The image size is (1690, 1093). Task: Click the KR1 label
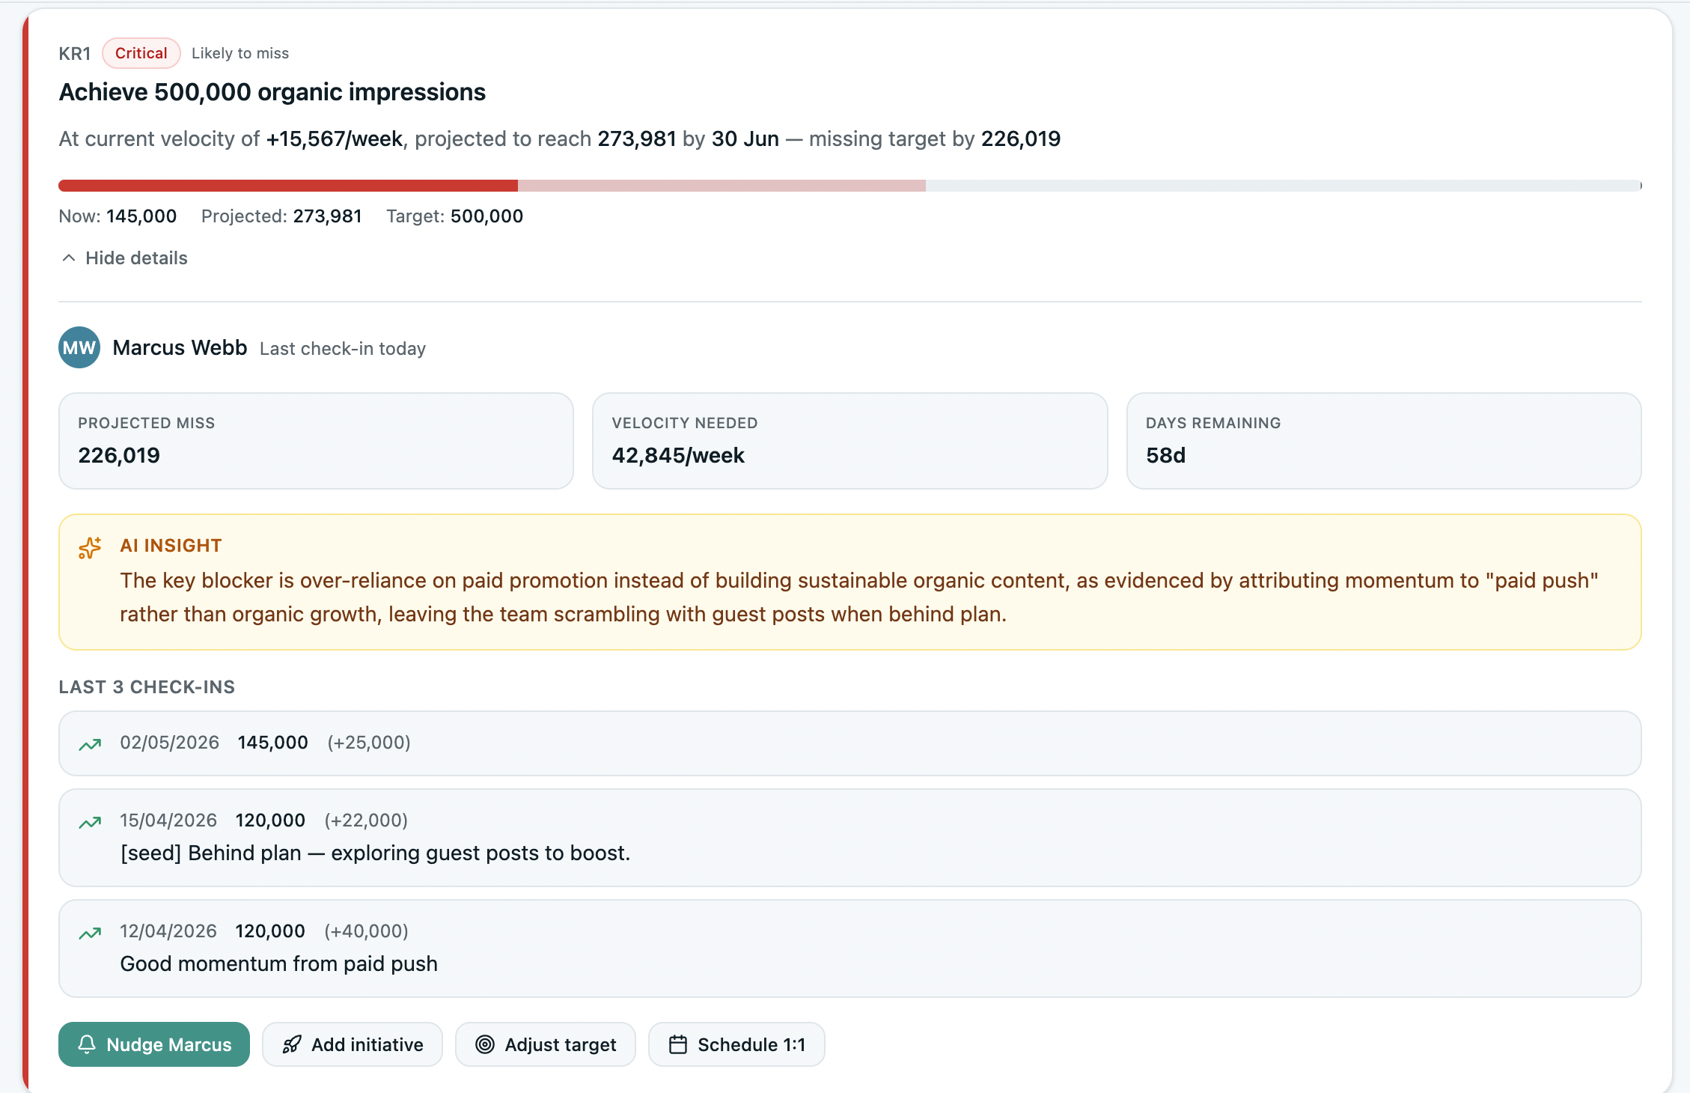[x=75, y=54]
